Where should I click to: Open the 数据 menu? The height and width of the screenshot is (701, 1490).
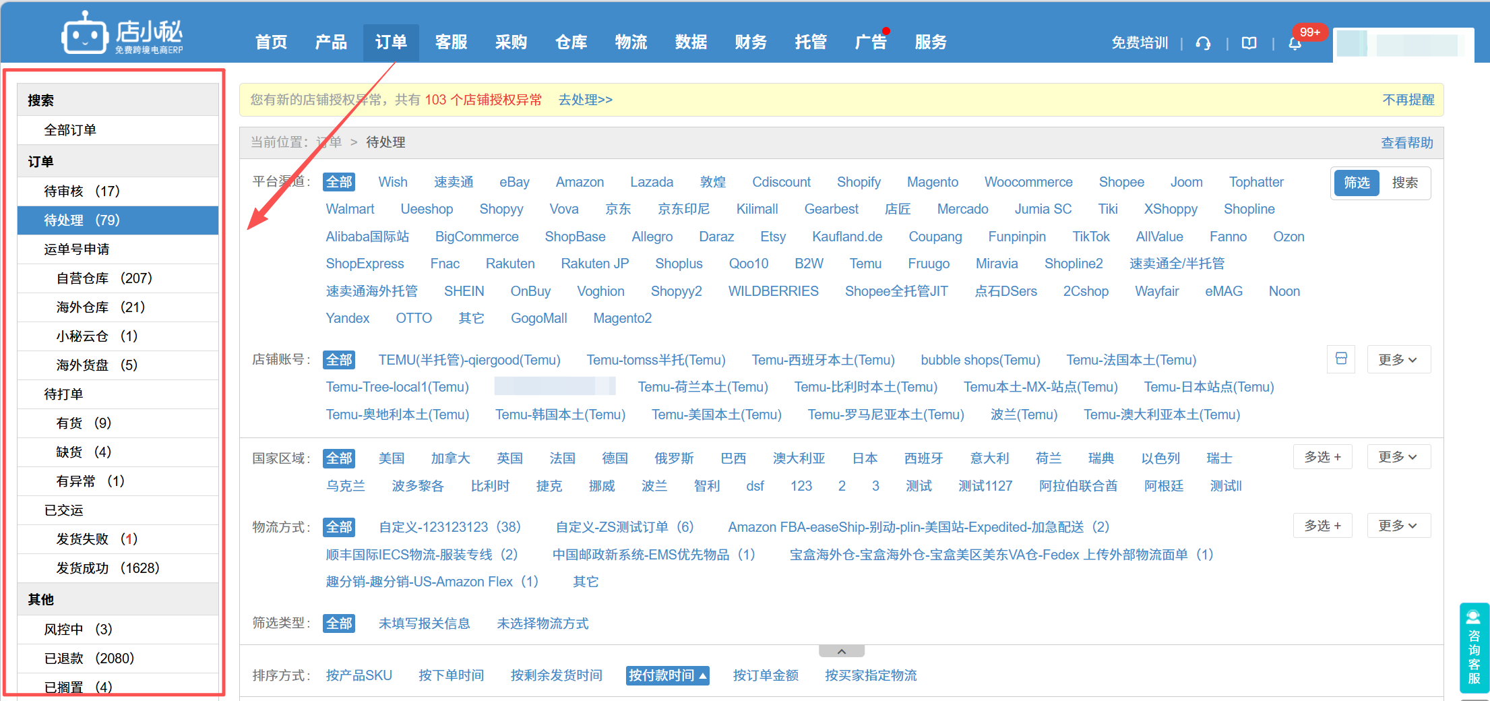pyautogui.click(x=691, y=42)
